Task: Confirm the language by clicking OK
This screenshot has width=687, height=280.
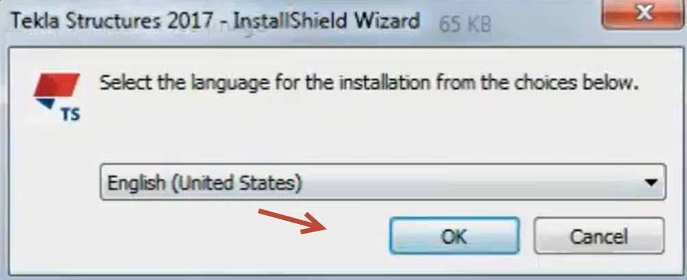Action: (454, 236)
